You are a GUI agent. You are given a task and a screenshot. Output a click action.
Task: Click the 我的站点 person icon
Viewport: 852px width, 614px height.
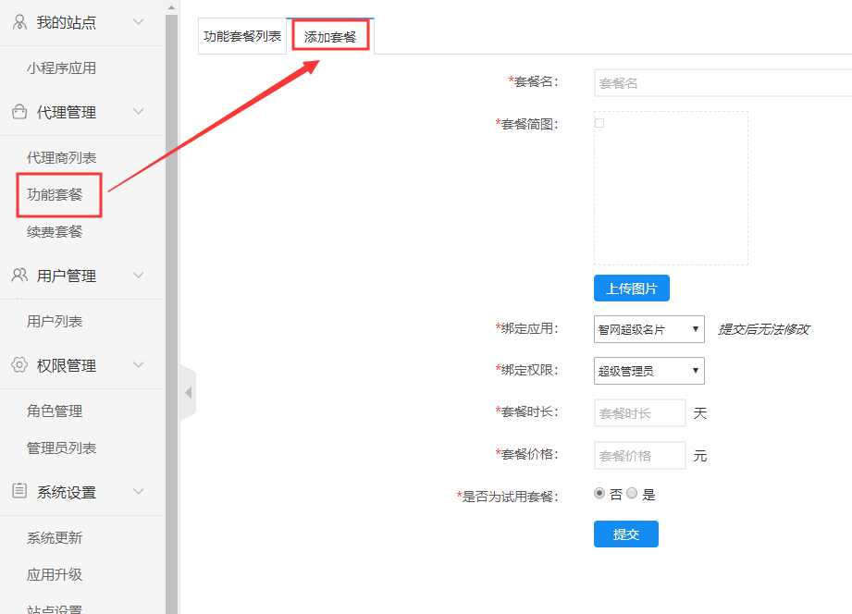click(19, 22)
